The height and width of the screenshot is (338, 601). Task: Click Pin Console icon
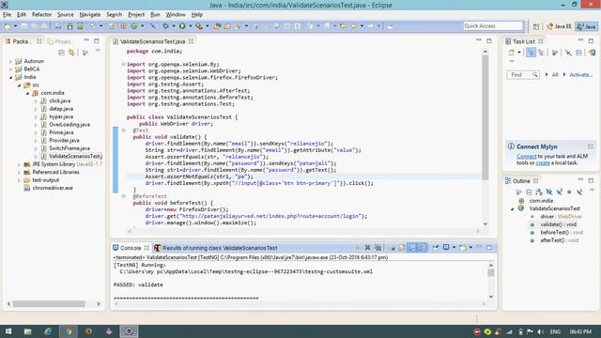[436, 248]
